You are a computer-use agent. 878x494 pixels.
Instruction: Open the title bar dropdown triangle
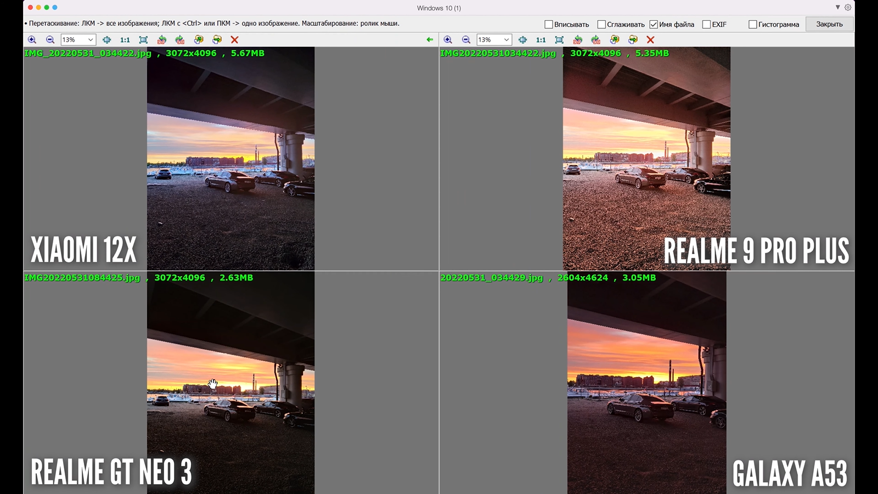point(837,8)
